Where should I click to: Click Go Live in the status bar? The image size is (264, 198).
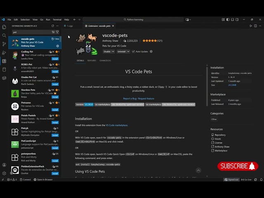(246, 179)
